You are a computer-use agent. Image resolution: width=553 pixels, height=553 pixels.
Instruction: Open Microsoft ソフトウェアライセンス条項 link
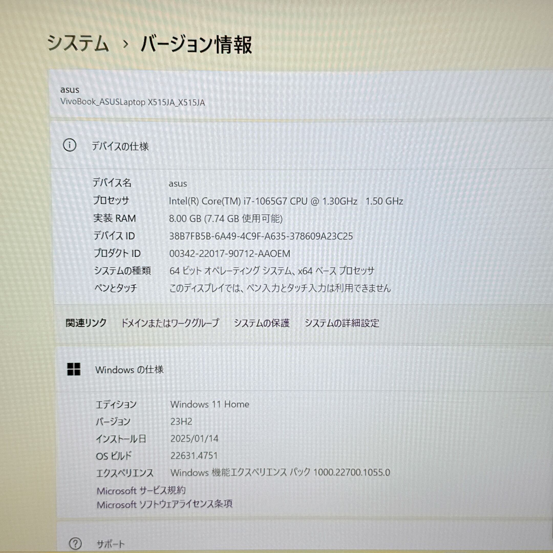tap(165, 504)
